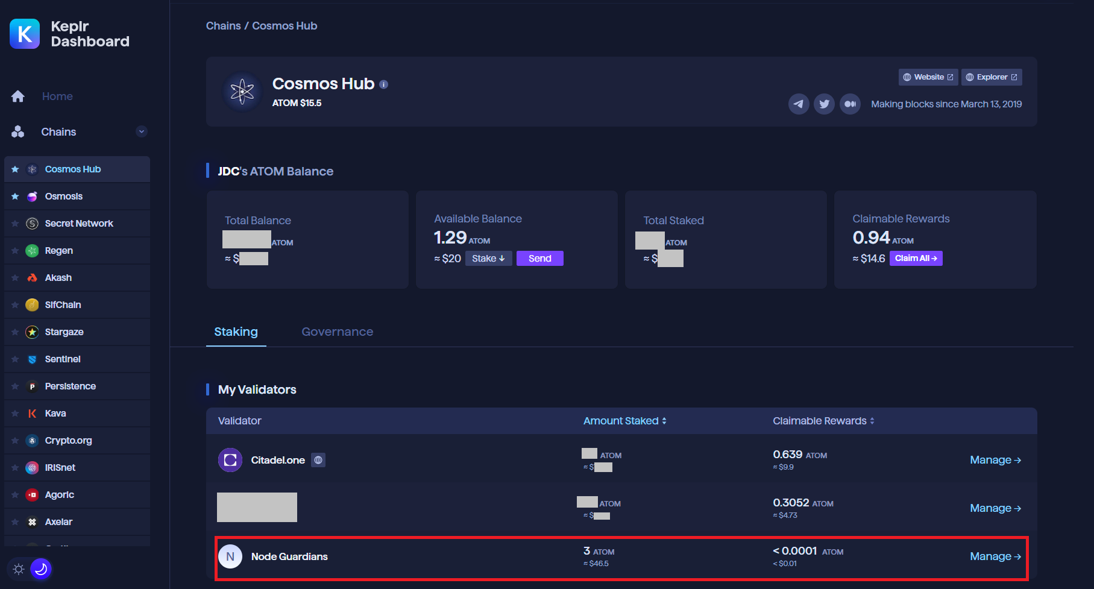This screenshot has height=589, width=1094.
Task: Open the Stake dropdown button
Action: (x=488, y=259)
